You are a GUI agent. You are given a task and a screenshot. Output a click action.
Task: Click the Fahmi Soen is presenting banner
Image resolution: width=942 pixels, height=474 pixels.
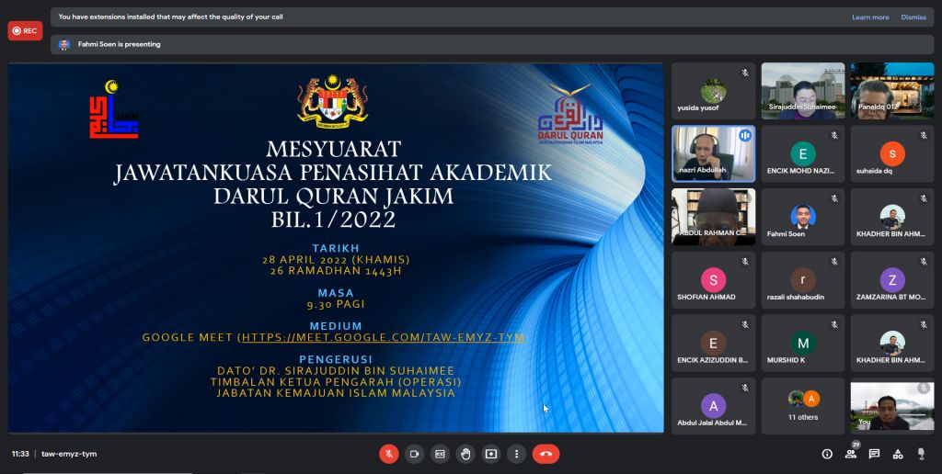pyautogui.click(x=492, y=44)
